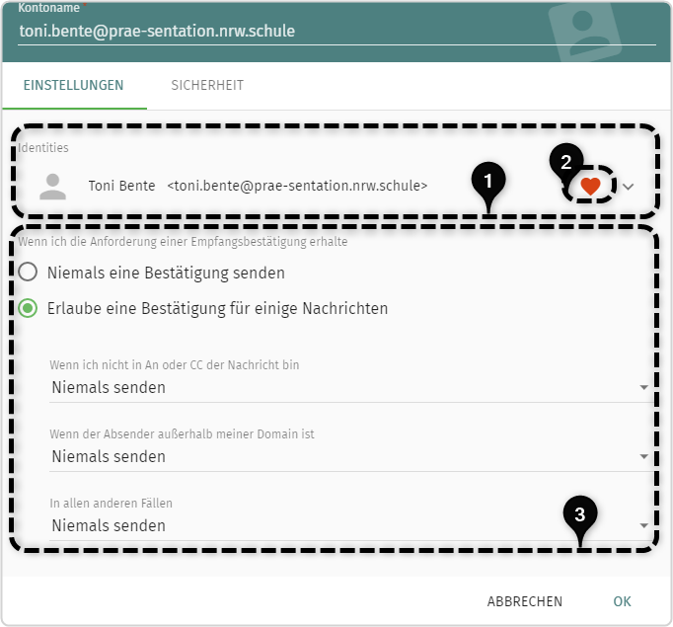Open dropdown 'In allen anderen Fällen'
Viewport: 673px width, 627px height.
pos(349,525)
